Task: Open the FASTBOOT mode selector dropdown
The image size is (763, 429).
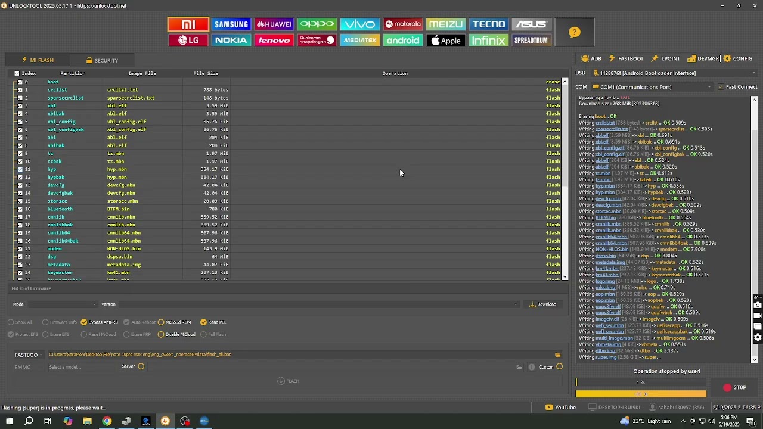Action: click(28, 355)
